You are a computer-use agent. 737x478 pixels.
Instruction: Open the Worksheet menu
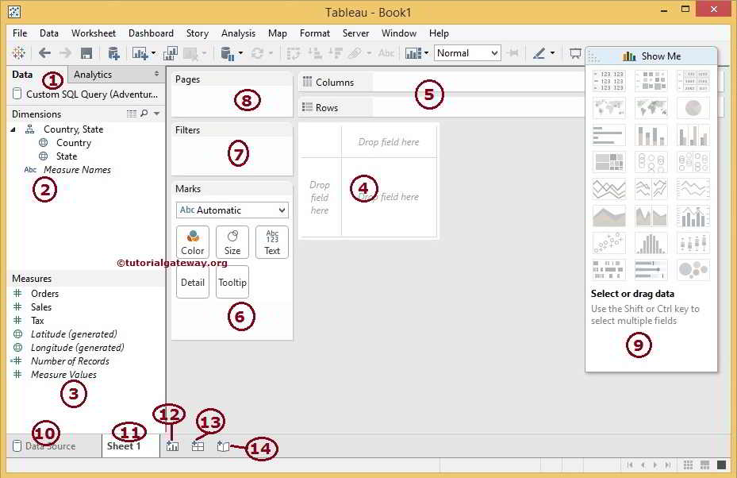93,33
